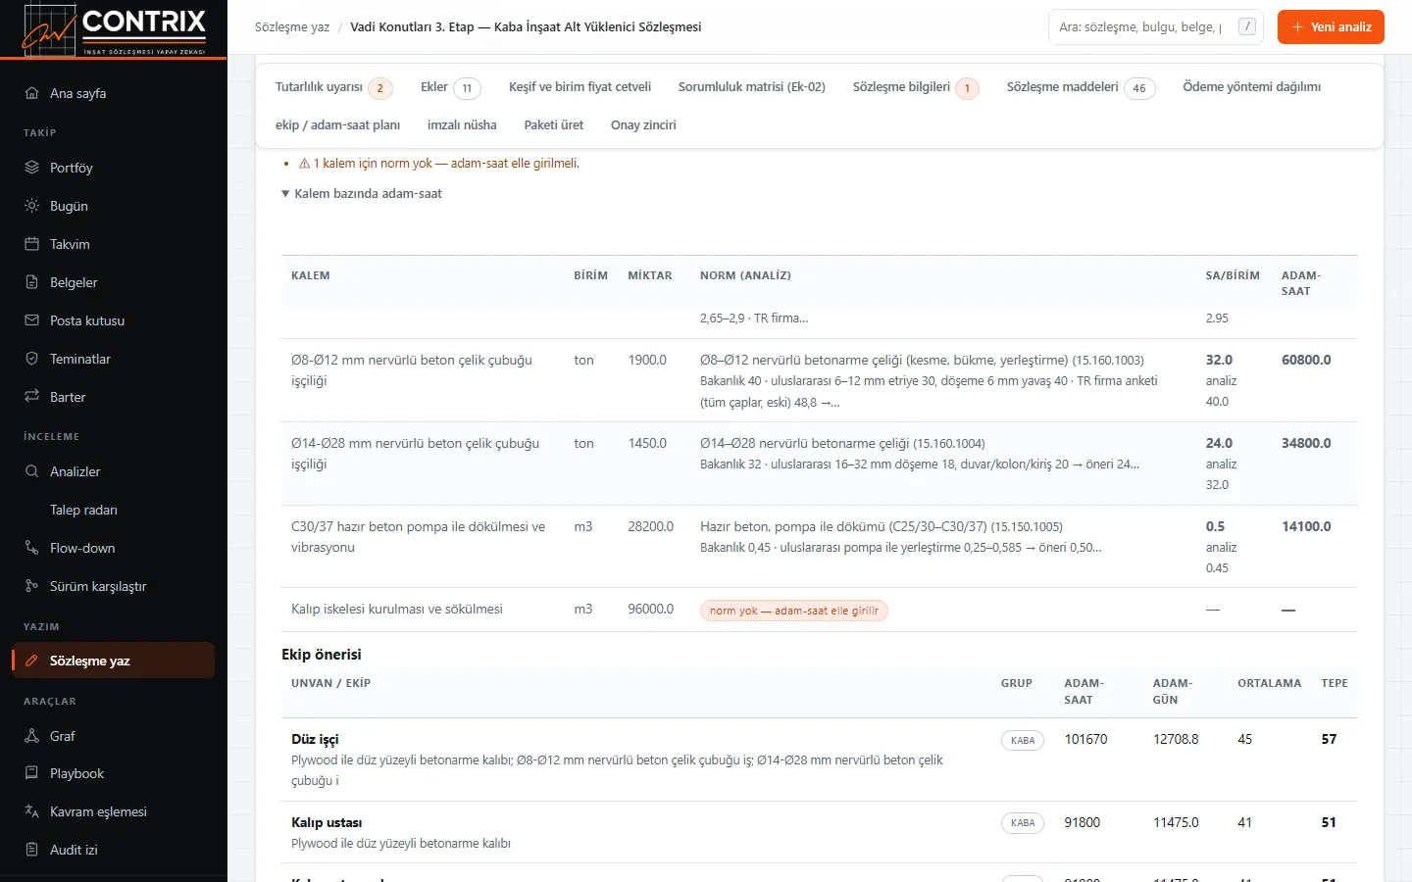Click the Audit izi clipboard icon
The width and height of the screenshot is (1412, 882).
click(x=31, y=850)
